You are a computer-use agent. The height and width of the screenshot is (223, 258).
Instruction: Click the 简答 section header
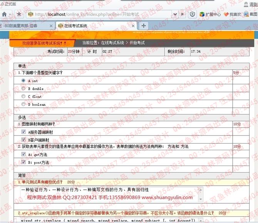(x=22, y=176)
